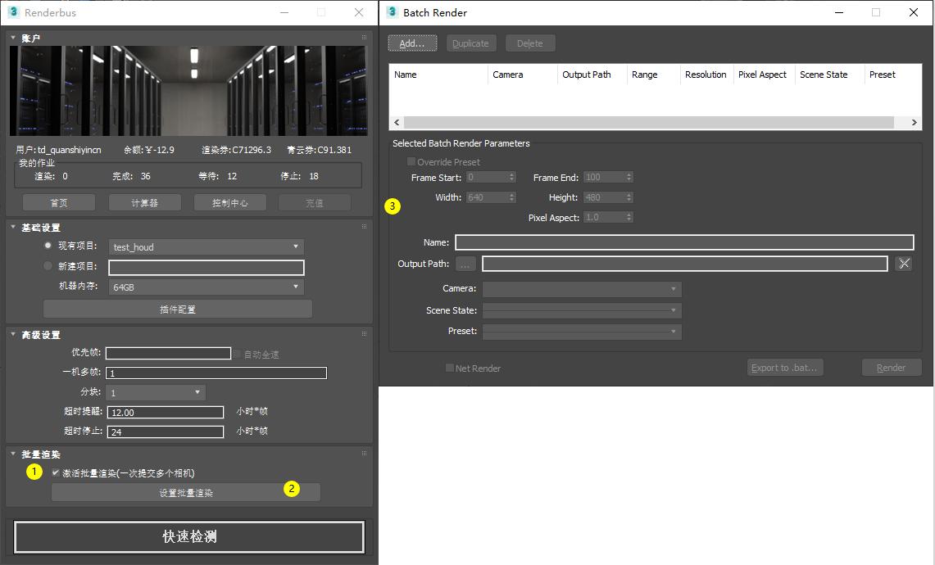Click the Output Path browse (...) button
This screenshot has height=565, width=935.
[x=465, y=264]
